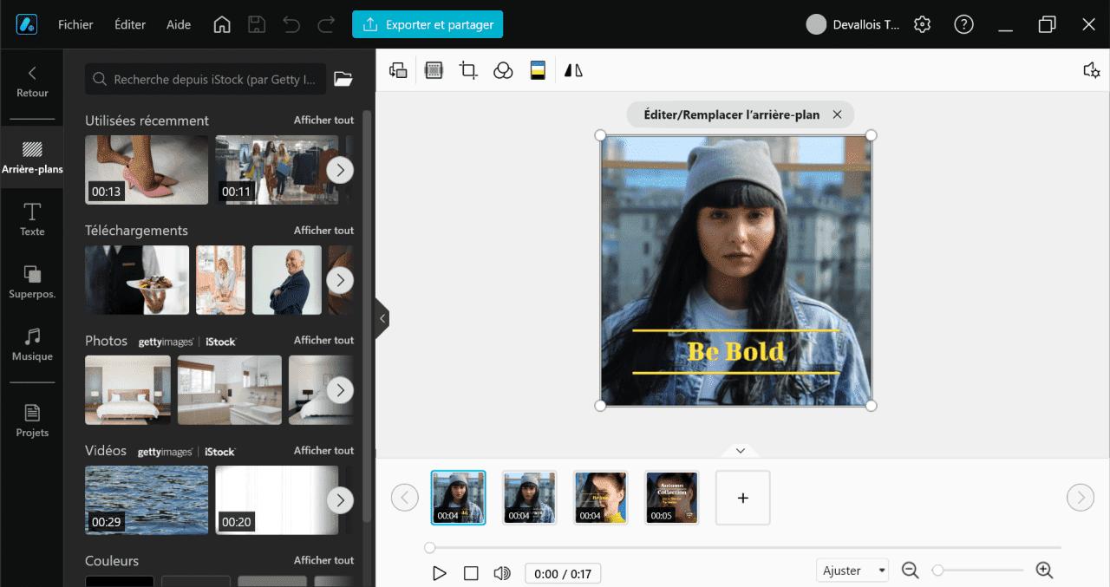Image resolution: width=1110 pixels, height=587 pixels.
Task: Collapse the canvas area with the chevron below it
Action: pyautogui.click(x=740, y=450)
